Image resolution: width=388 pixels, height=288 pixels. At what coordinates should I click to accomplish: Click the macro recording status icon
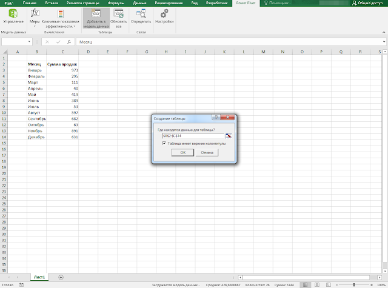[22, 285]
